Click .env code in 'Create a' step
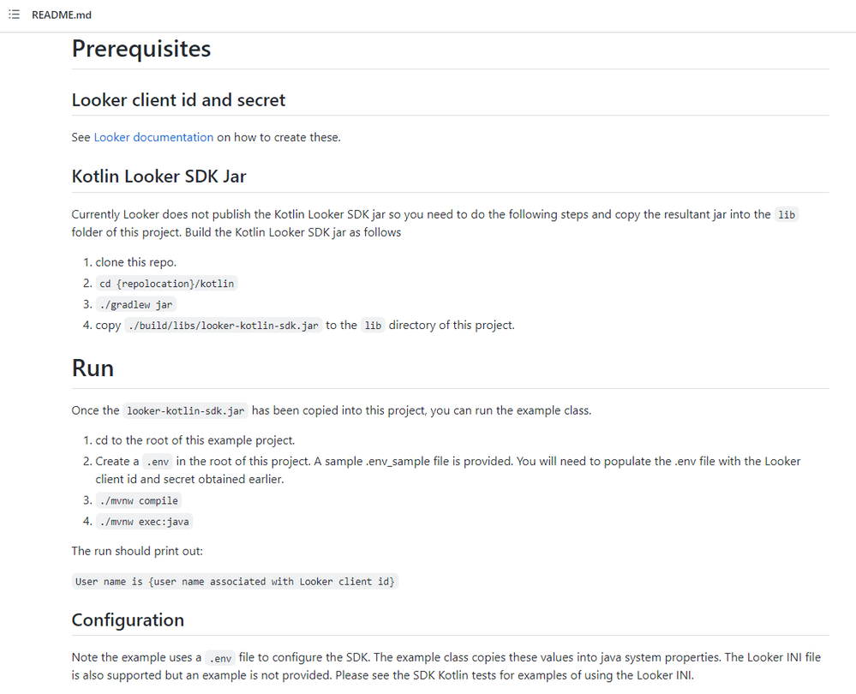This screenshot has width=856, height=694. [x=158, y=462]
